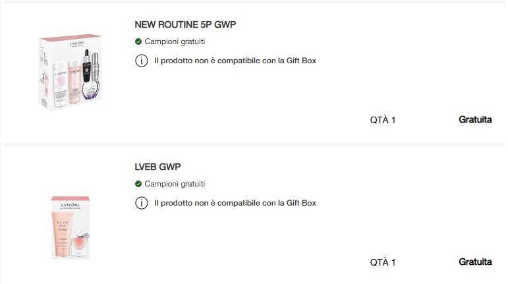Click the Gratuita price of NEW ROUTINE 5P GWP

(x=475, y=120)
